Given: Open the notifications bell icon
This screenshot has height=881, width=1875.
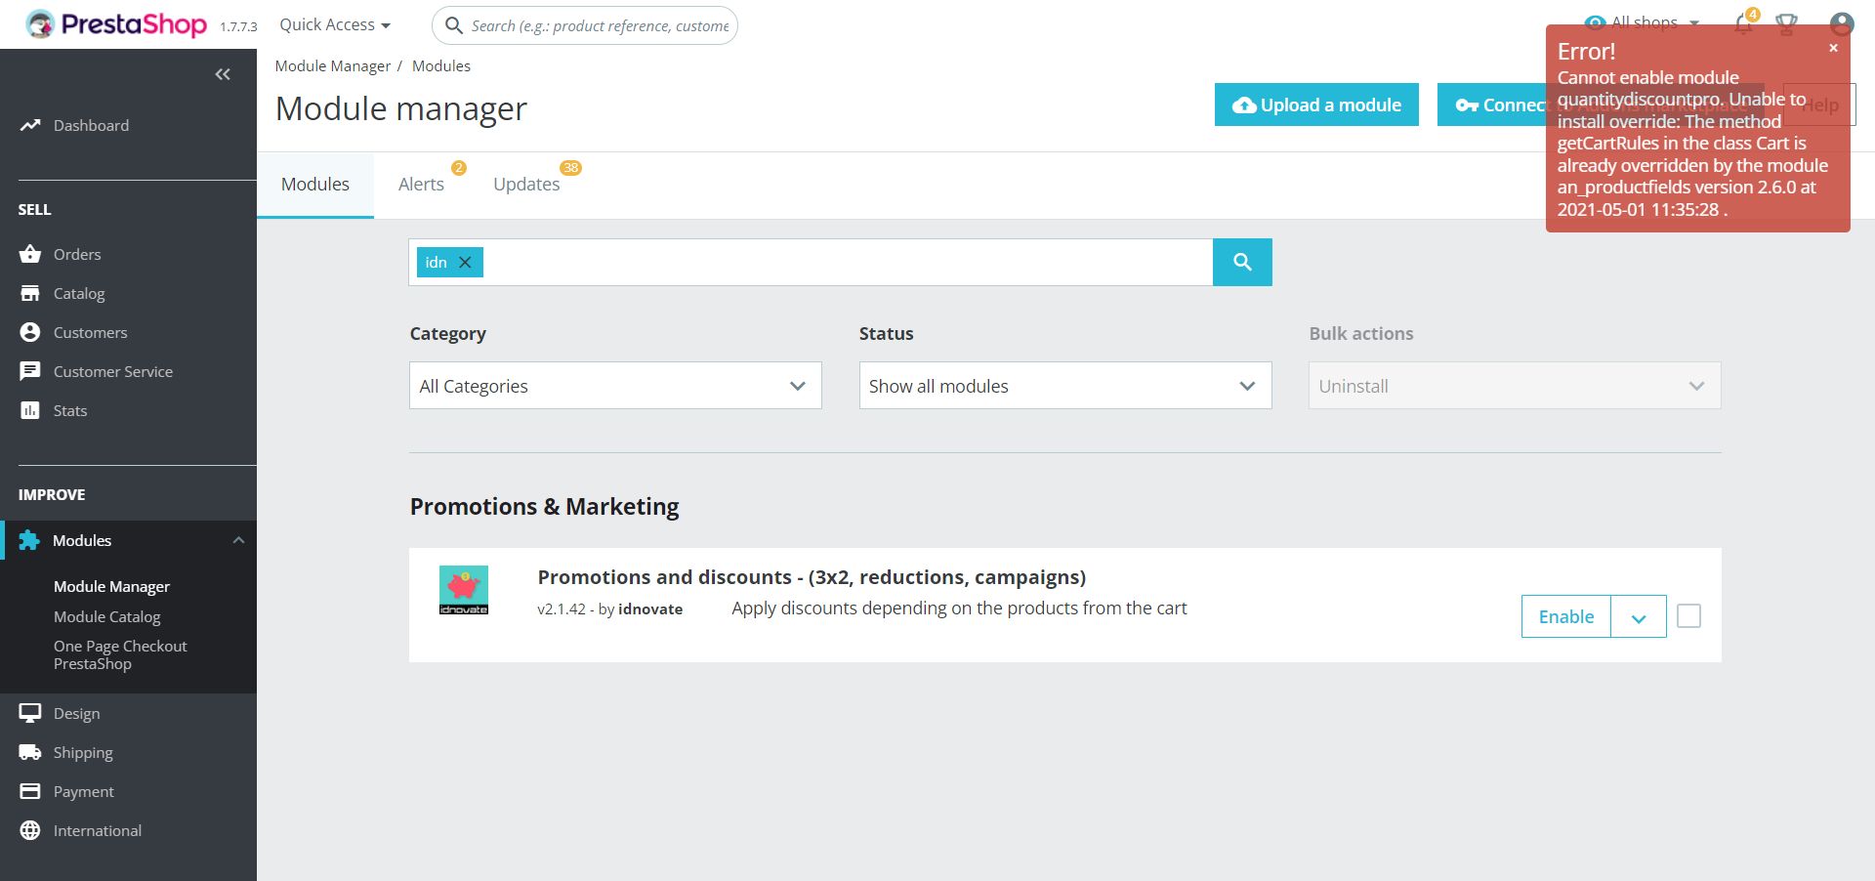Looking at the screenshot, I should (x=1743, y=24).
